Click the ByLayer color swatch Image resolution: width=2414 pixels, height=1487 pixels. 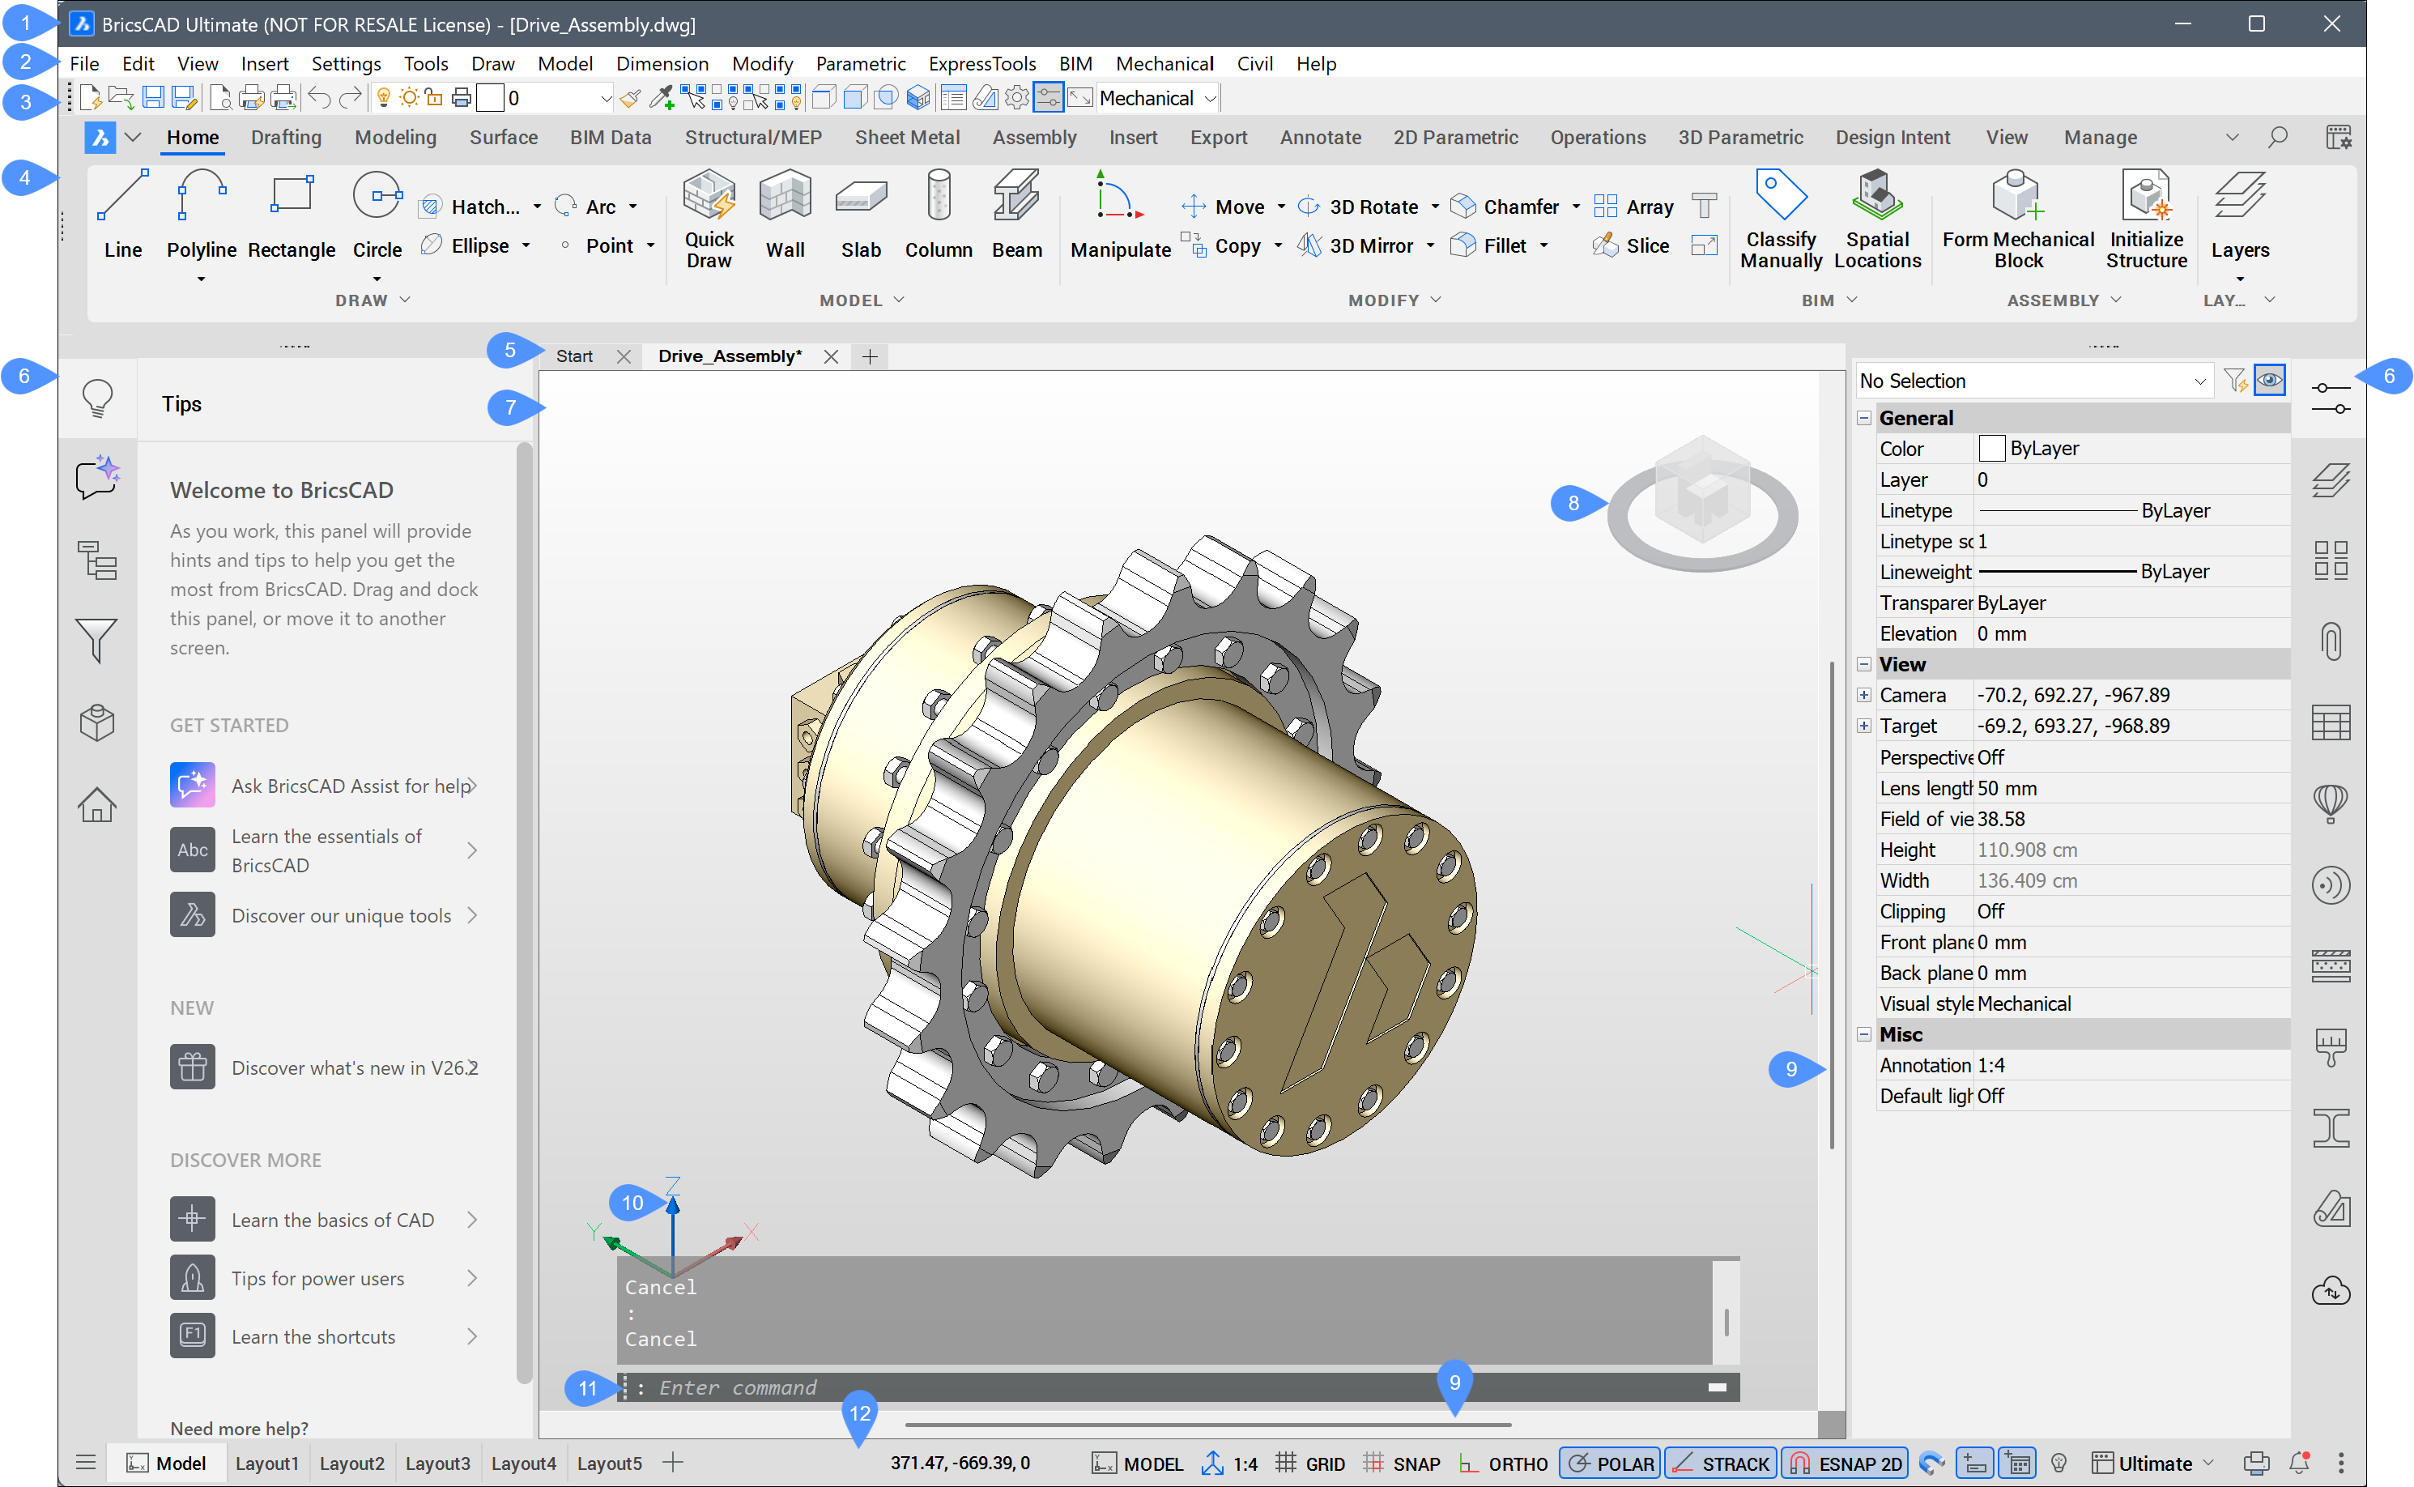[x=1991, y=449]
